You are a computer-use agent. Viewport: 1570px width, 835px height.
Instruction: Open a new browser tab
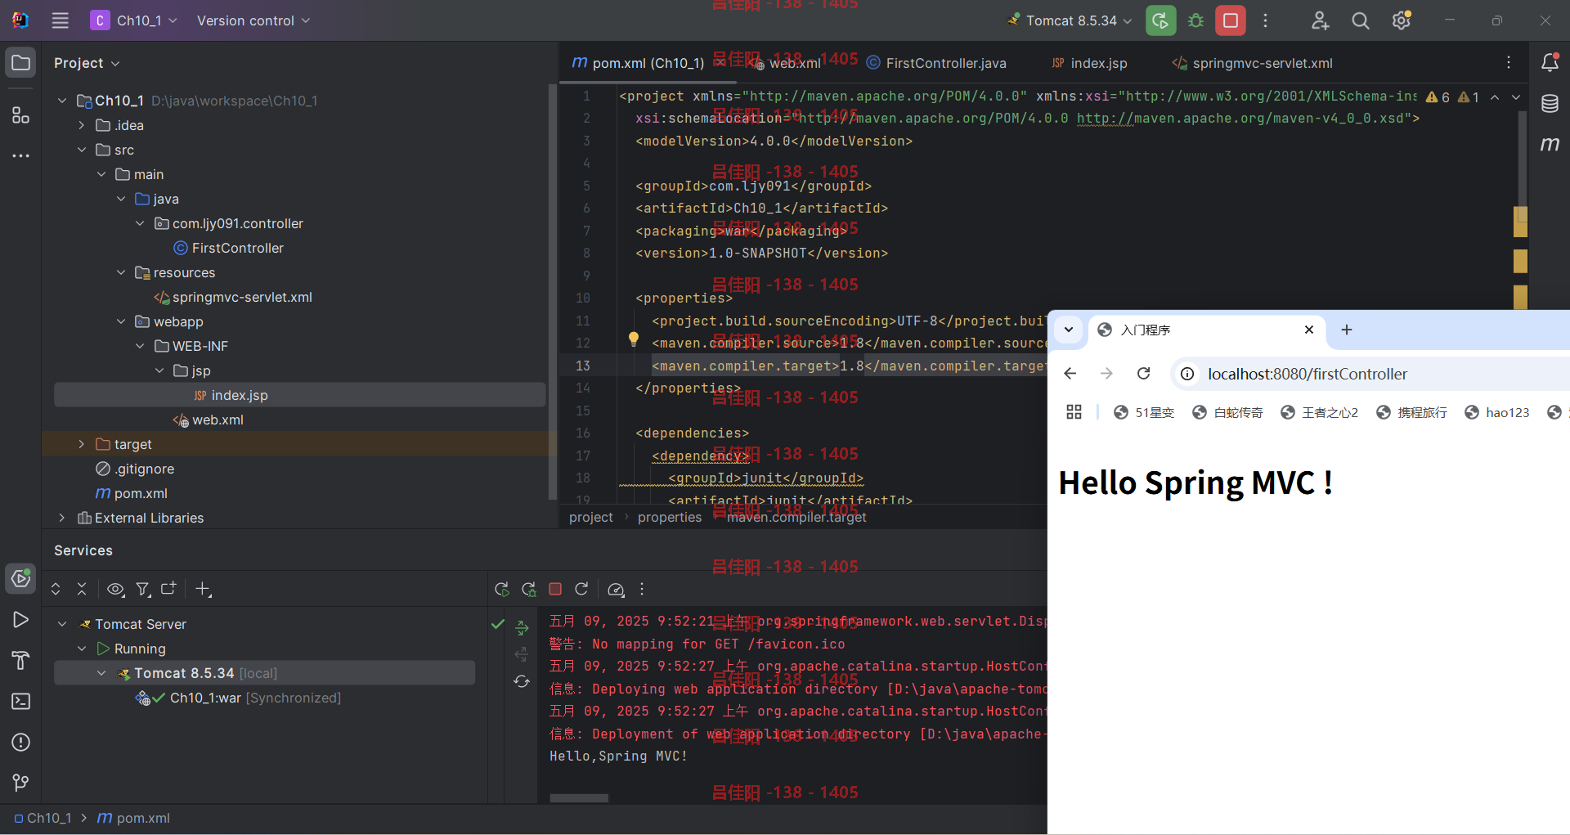(1347, 330)
